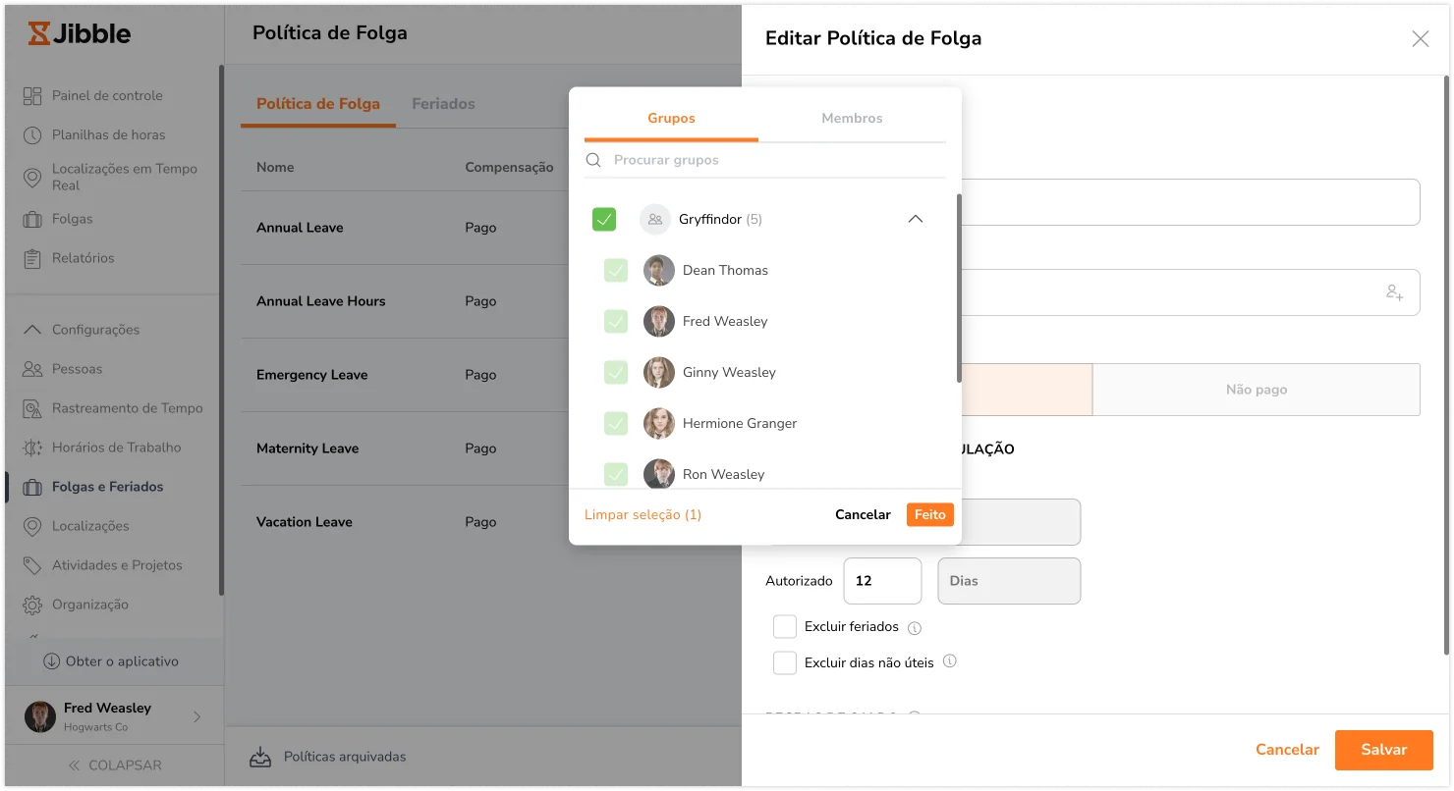Click info icon beside Excluir dias não úteis
This screenshot has height=791, width=1454.
(950, 661)
